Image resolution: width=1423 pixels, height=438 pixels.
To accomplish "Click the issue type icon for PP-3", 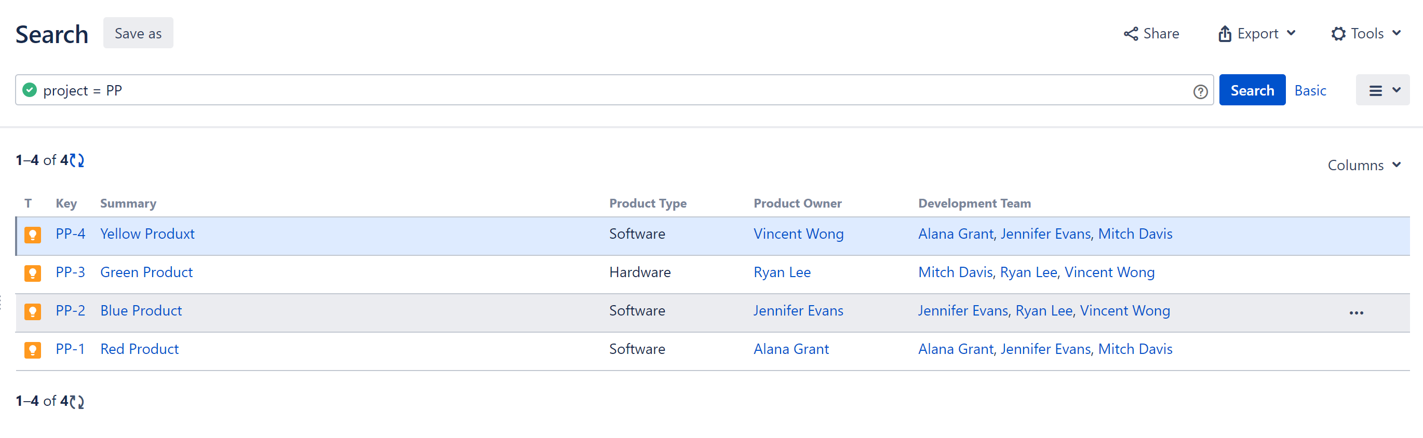I will pos(33,273).
